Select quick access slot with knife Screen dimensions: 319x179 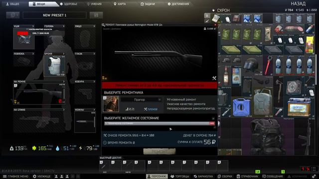(105, 166)
